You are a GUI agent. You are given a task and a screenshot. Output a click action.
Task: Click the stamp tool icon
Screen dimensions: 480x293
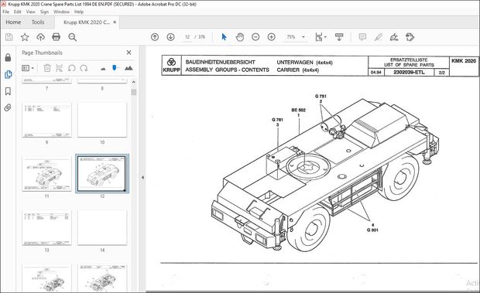410,37
